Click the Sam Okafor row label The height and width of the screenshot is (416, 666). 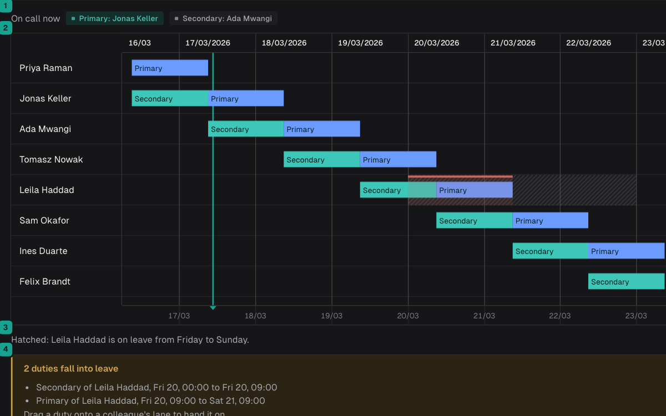44,220
